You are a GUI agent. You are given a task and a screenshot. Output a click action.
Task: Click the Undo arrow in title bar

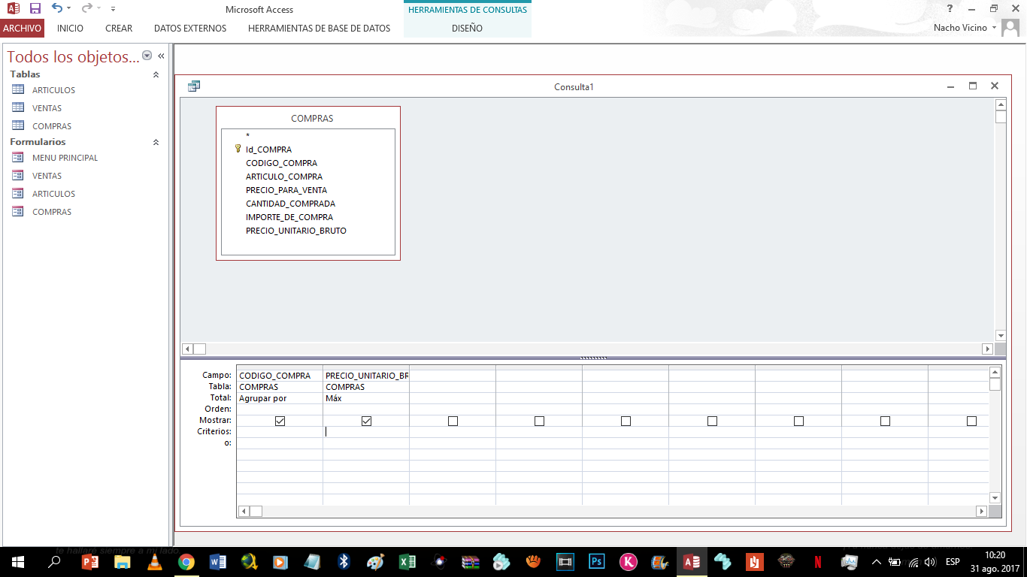click(x=57, y=9)
